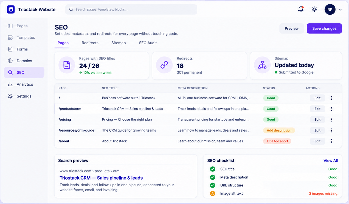Click the Forms sidebar icon
The height and width of the screenshot is (204, 349).
point(10,49)
